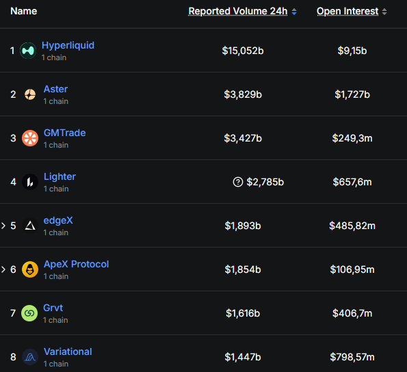The height and width of the screenshot is (372, 407).
Task: Click "1 chain" under GMTrade
Action: pyautogui.click(x=56, y=145)
